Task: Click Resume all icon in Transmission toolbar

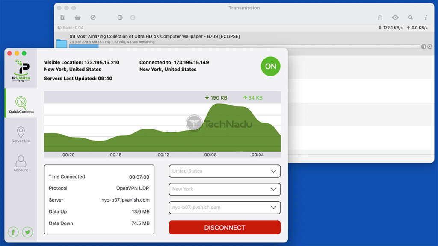Action: [133, 18]
